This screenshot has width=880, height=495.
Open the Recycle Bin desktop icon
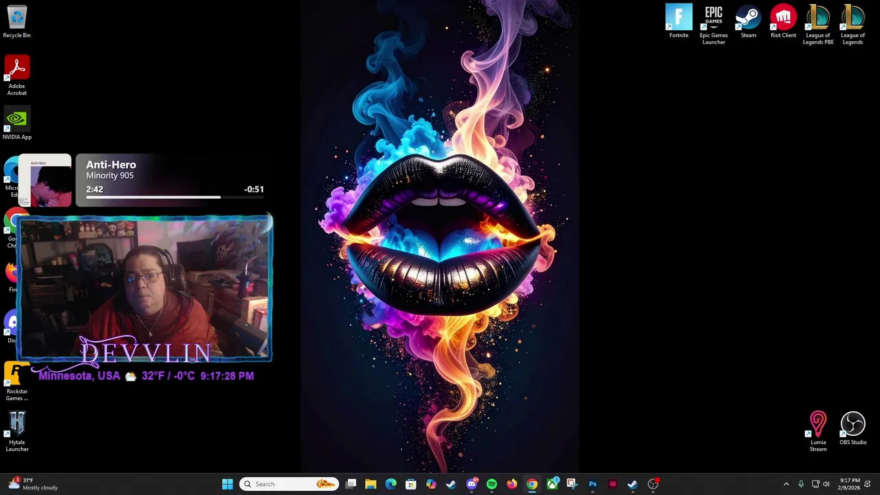click(16, 22)
